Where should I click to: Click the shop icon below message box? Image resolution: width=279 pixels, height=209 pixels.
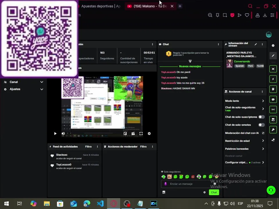pos(164,192)
